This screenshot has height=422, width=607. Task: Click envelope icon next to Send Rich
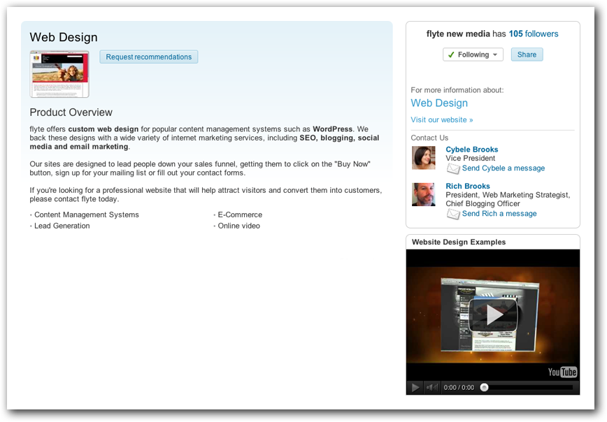(x=453, y=214)
